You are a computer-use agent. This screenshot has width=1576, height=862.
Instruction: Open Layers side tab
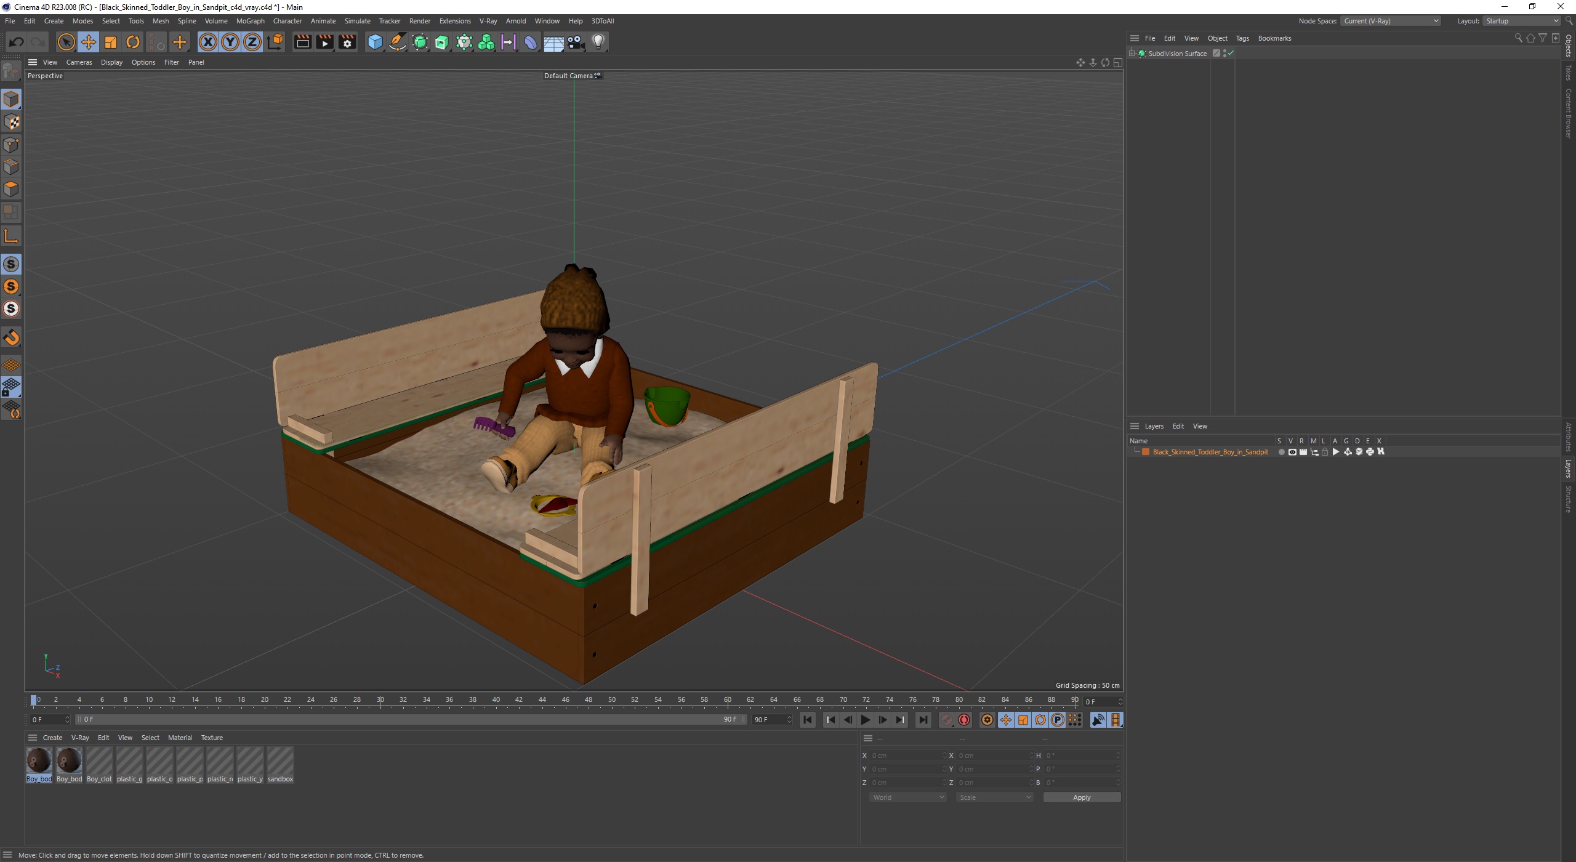[x=1569, y=469]
